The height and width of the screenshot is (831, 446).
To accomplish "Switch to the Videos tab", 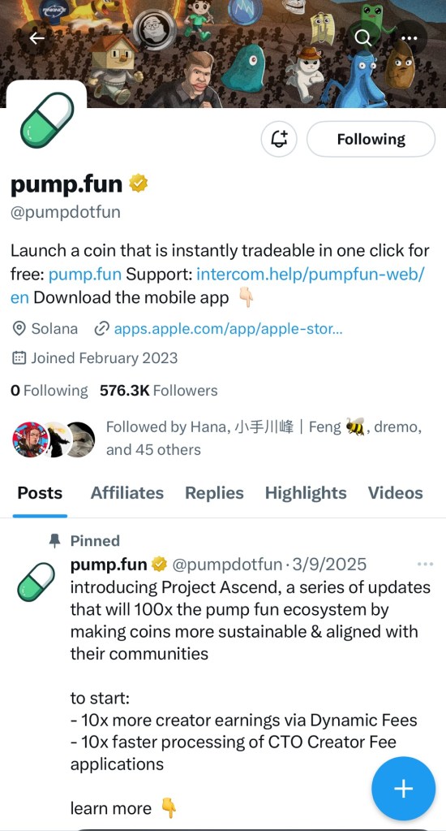I will pos(396,493).
